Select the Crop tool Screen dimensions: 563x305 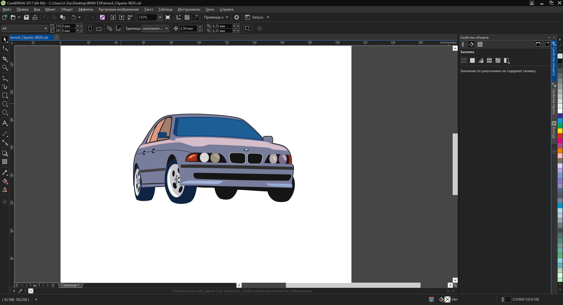[5, 59]
